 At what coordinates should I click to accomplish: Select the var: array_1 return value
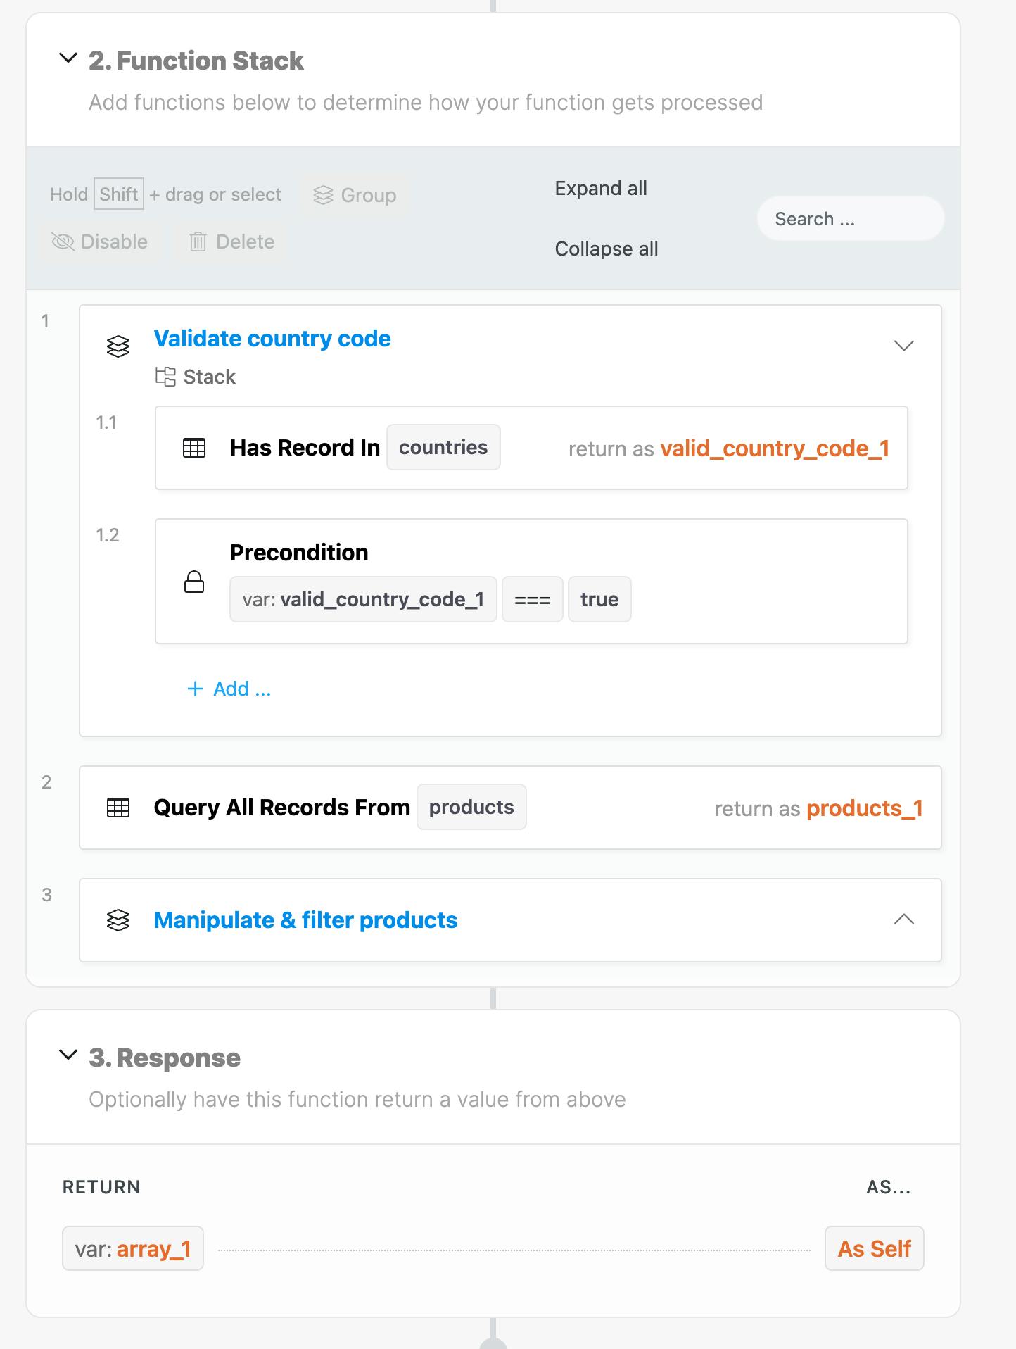133,1248
